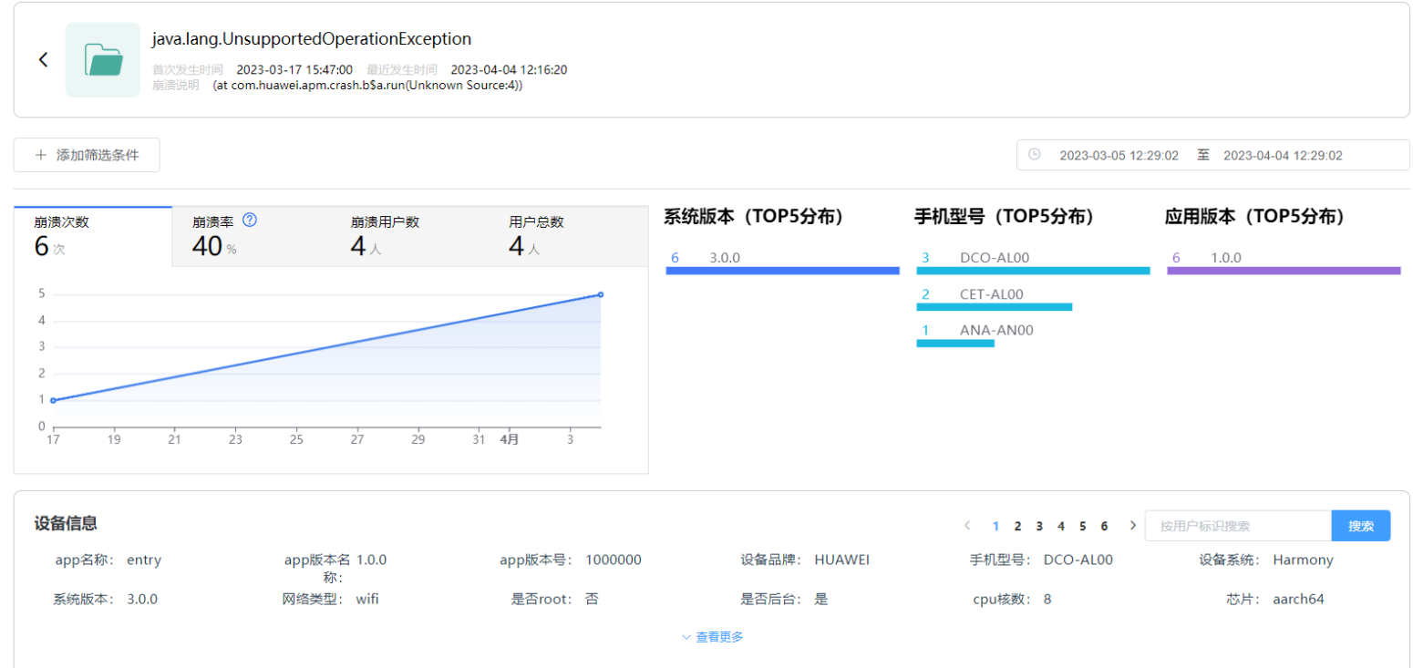Click the clock icon in date range

pos(1035,155)
